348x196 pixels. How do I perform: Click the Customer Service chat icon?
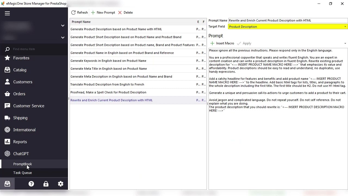point(7,106)
